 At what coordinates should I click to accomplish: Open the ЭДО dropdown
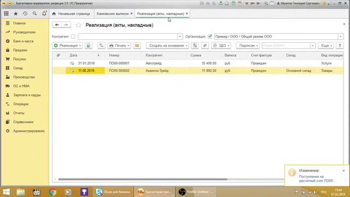pyautogui.click(x=221, y=45)
